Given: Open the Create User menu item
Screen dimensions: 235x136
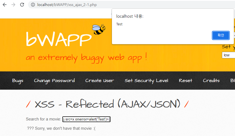Looking at the screenshot, I should click(99, 81).
